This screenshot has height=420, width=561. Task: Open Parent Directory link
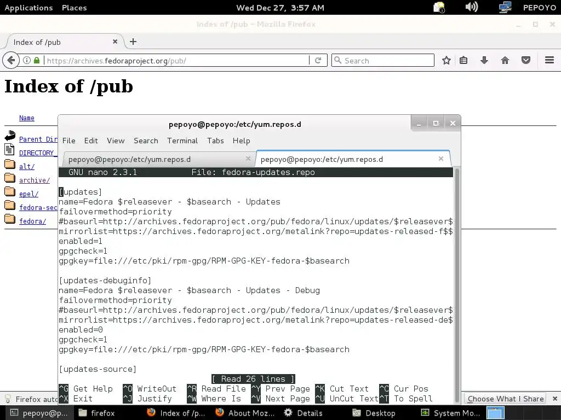38,139
